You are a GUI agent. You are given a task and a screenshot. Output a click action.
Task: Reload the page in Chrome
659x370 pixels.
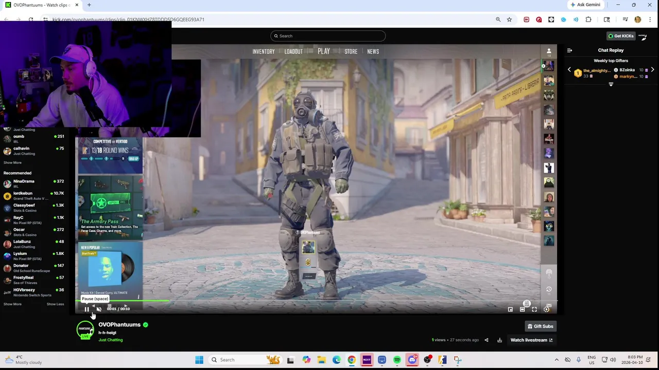[x=31, y=20]
